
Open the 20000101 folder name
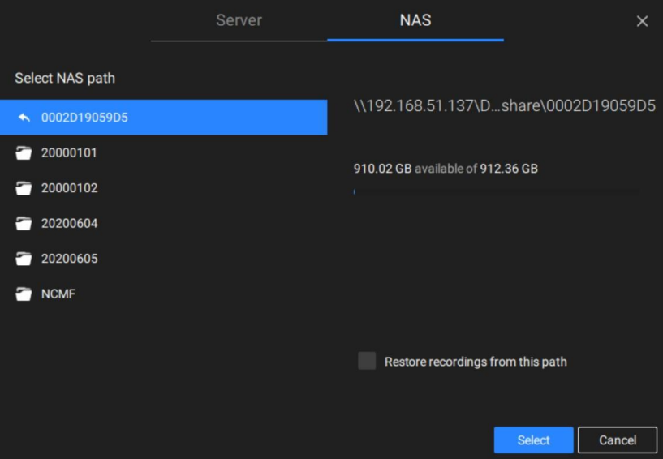[x=69, y=153]
